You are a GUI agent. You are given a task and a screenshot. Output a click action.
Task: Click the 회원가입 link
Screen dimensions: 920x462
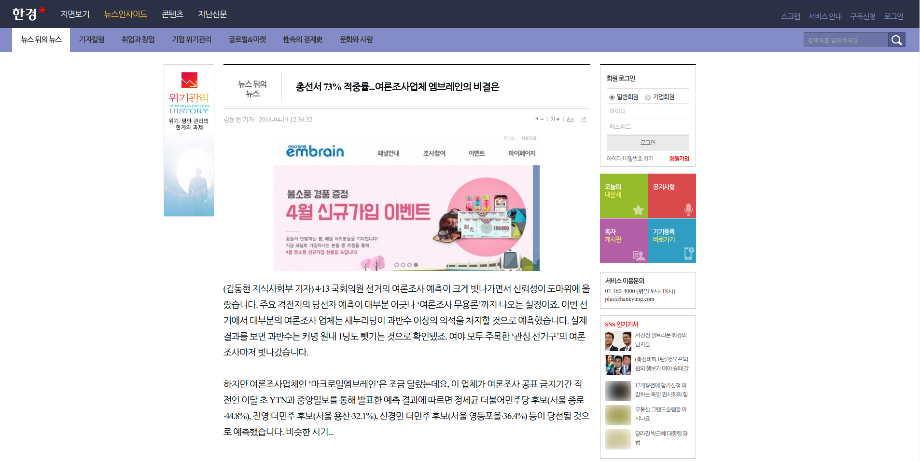click(x=679, y=159)
